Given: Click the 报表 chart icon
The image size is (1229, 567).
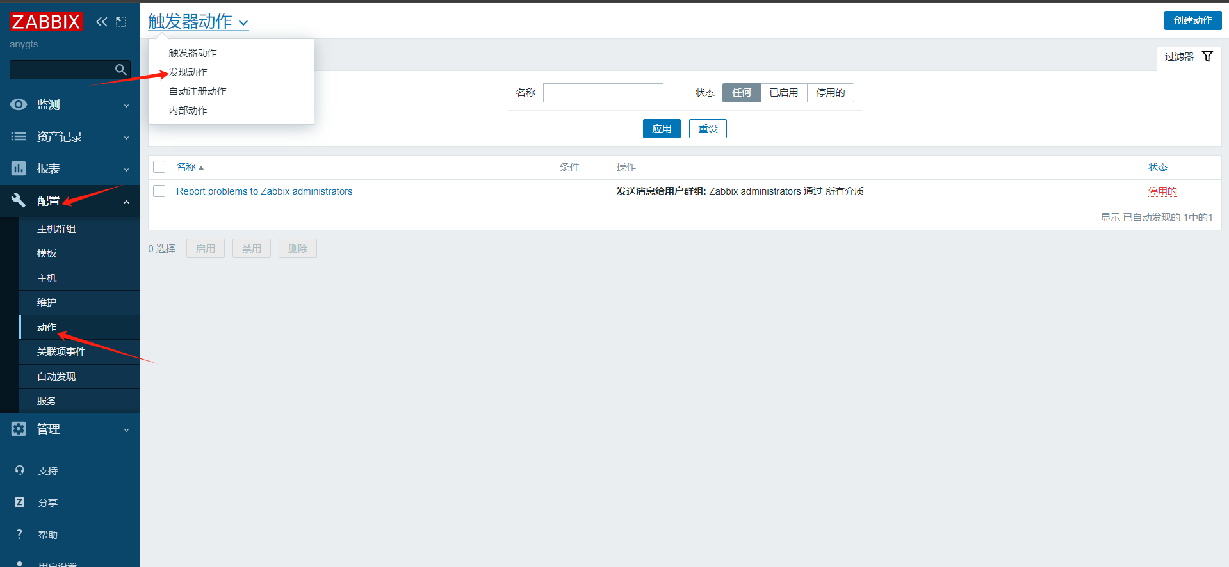Looking at the screenshot, I should pos(19,168).
